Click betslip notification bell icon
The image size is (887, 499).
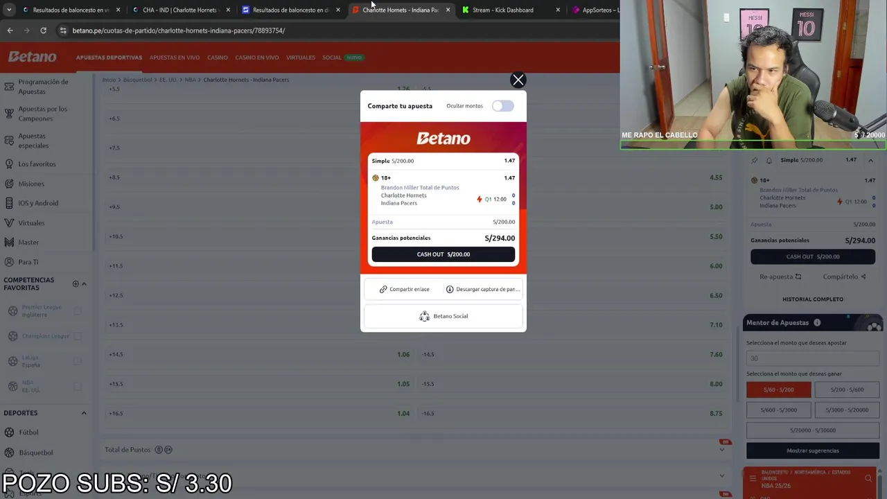[x=769, y=160]
